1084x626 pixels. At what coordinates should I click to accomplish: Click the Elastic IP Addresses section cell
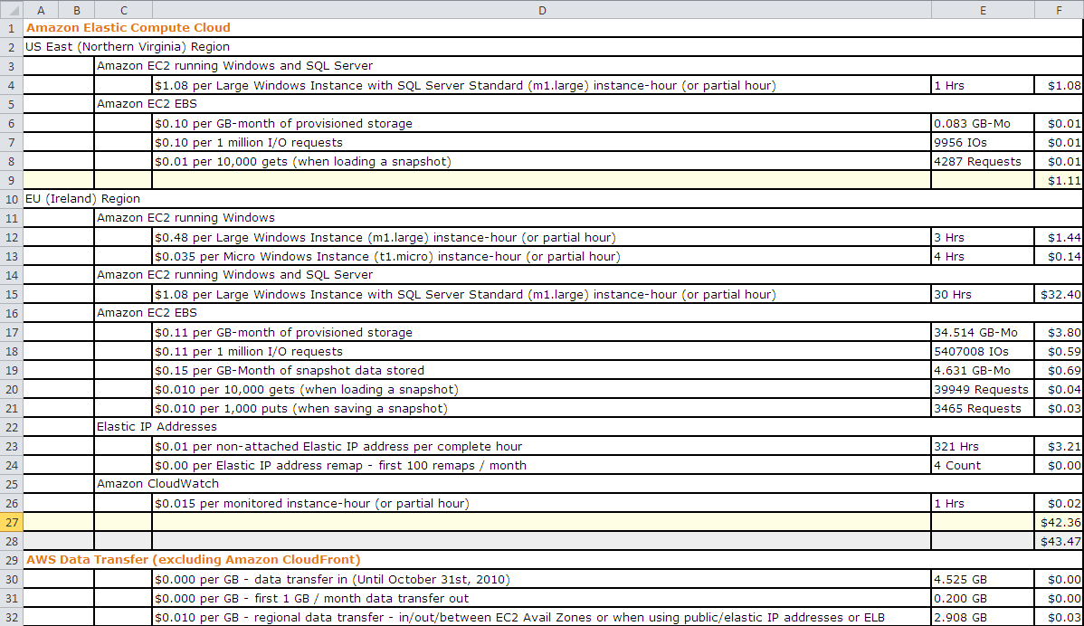tap(157, 427)
